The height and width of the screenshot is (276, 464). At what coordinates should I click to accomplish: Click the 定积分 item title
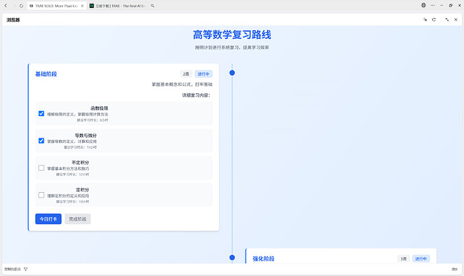point(82,190)
